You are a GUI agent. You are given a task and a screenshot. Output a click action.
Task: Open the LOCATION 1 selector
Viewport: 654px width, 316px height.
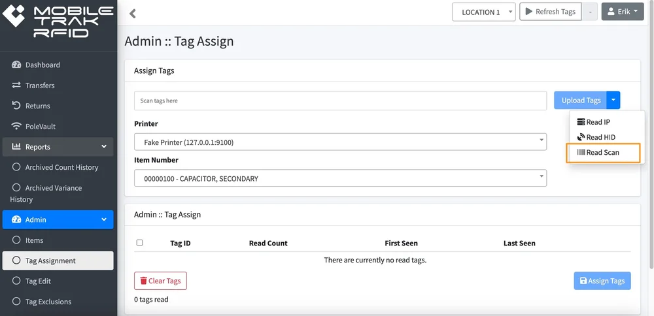tap(484, 12)
